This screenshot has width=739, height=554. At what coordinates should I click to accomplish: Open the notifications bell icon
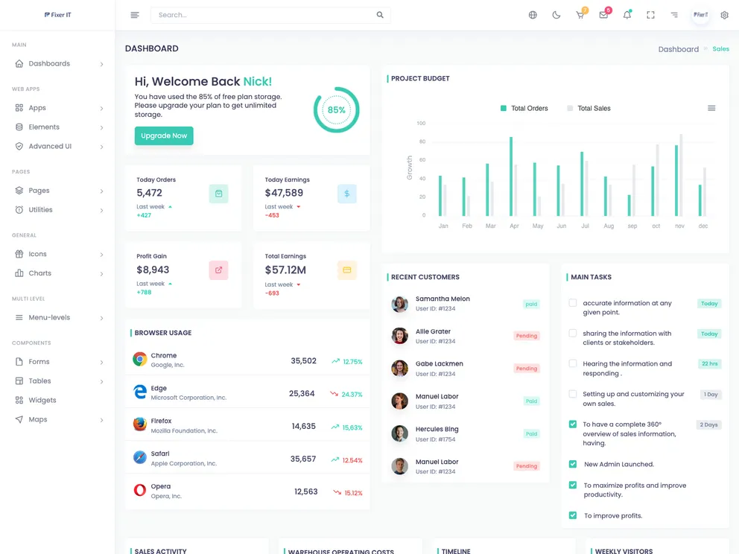coord(627,15)
